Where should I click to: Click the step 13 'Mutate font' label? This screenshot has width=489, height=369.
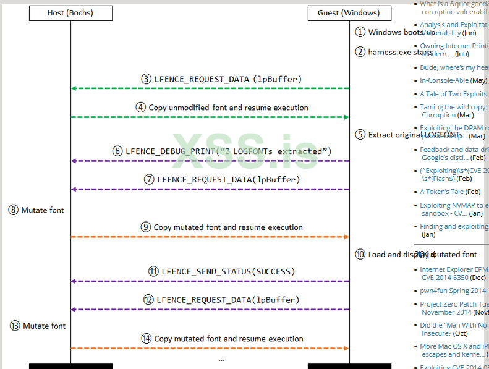click(x=45, y=326)
